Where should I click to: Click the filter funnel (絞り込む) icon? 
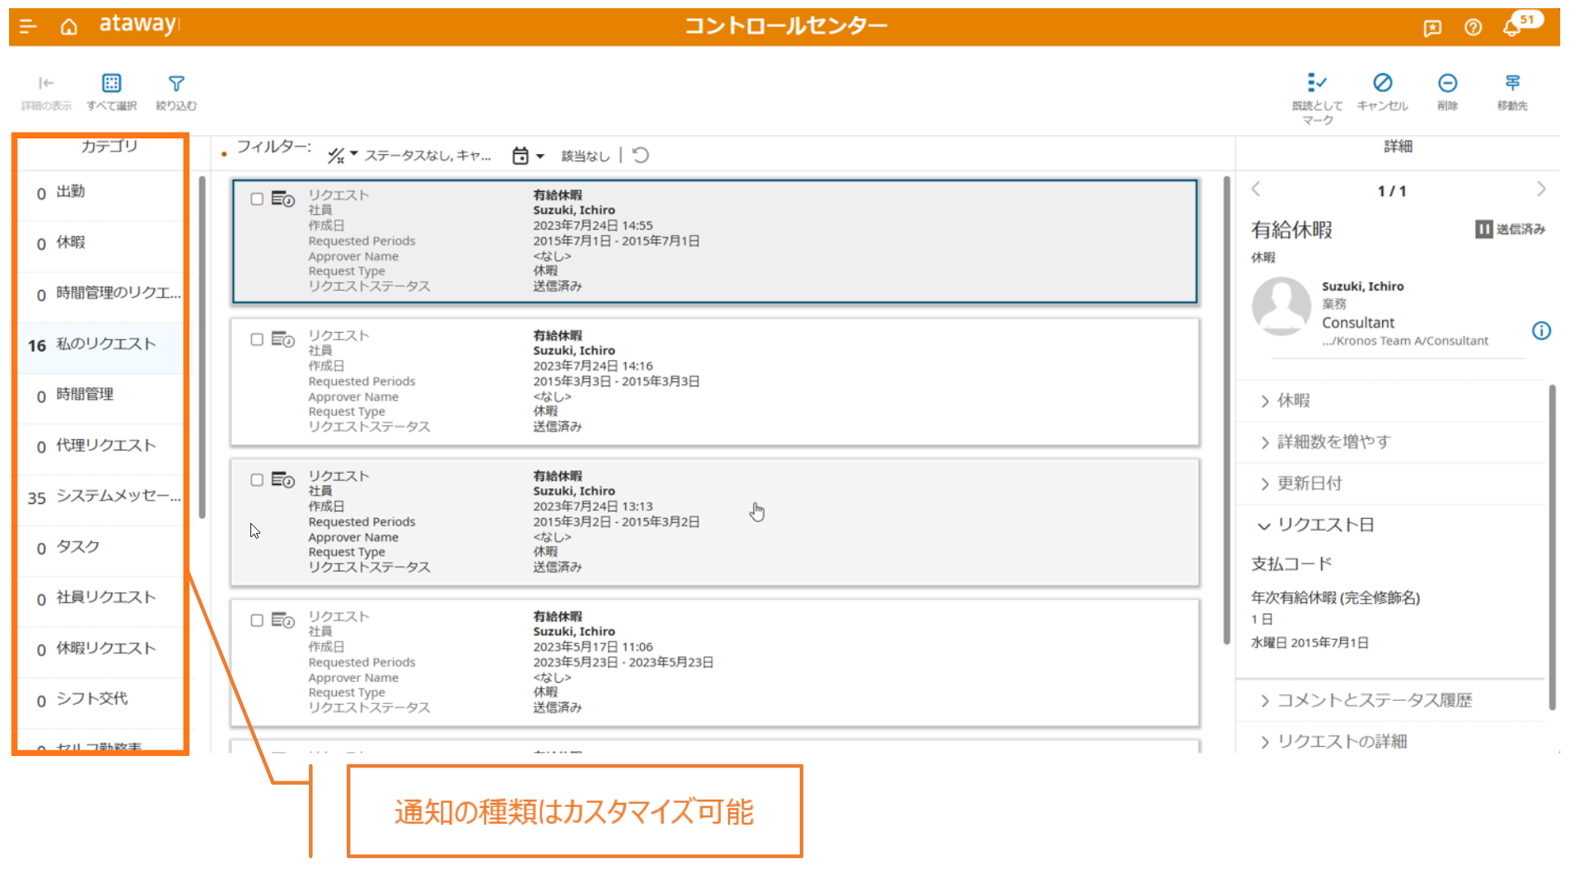click(x=176, y=83)
